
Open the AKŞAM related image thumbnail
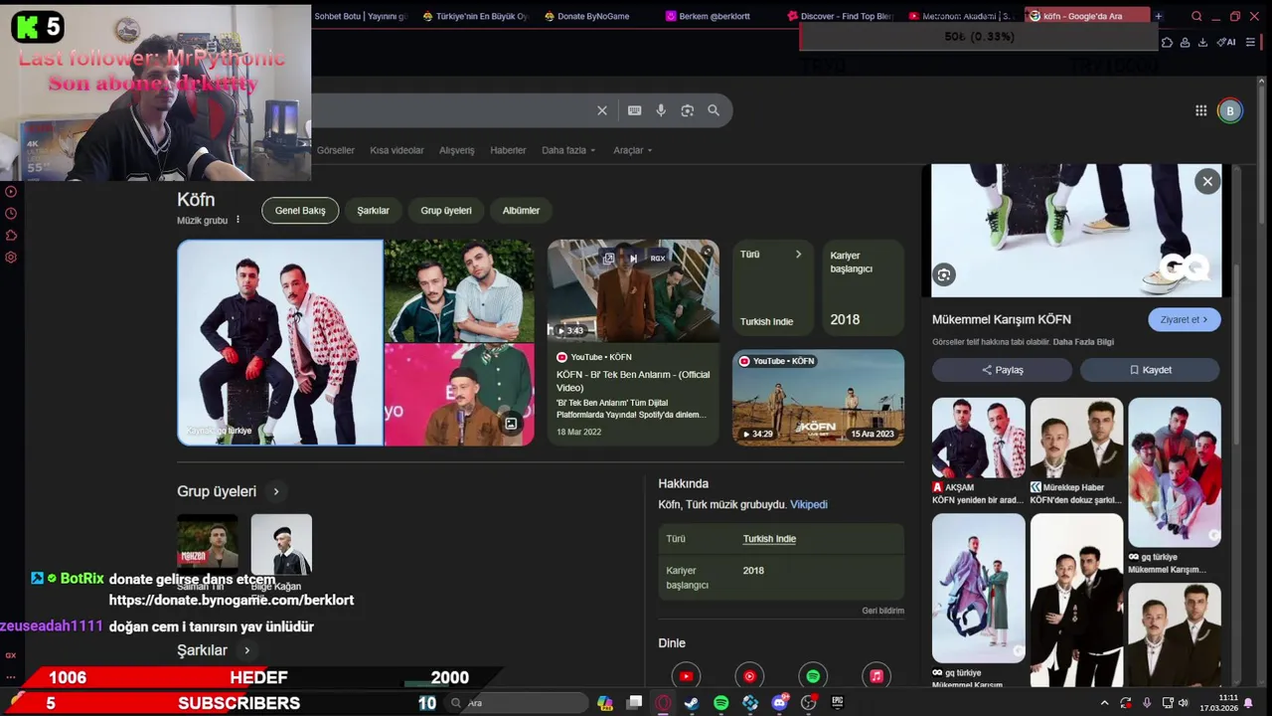pos(979,438)
